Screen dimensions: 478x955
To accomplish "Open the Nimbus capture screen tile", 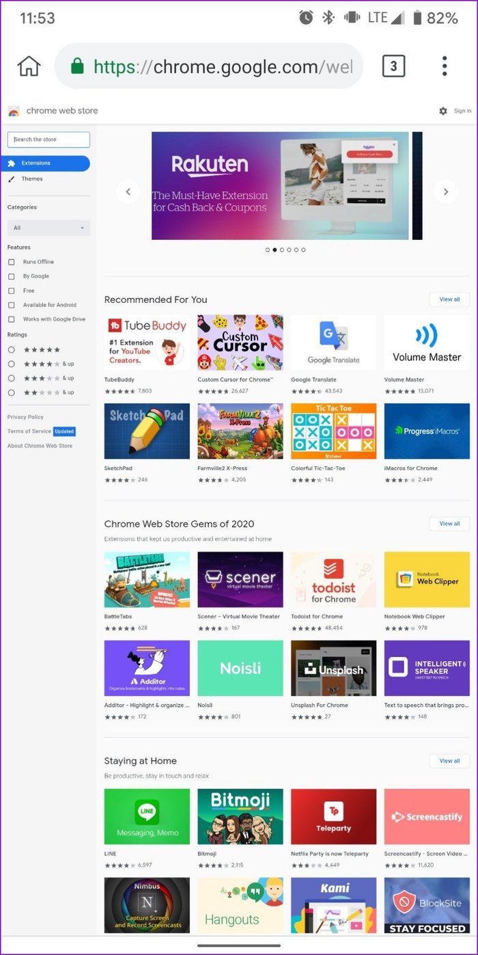I will click(x=147, y=905).
